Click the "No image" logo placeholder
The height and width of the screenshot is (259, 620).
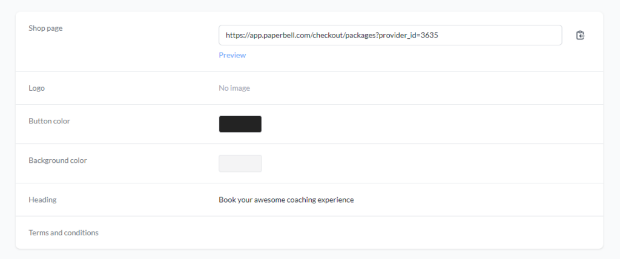pyautogui.click(x=234, y=88)
